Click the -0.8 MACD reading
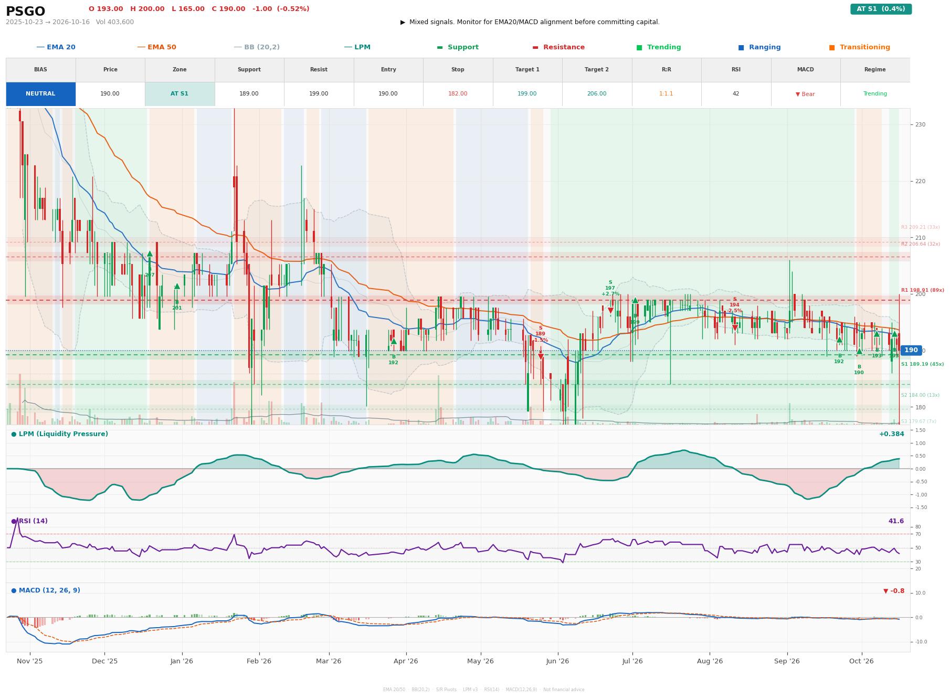Screen dimensions: 950x698 click(x=894, y=591)
